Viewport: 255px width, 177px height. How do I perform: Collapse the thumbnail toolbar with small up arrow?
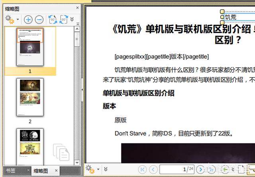78,24
